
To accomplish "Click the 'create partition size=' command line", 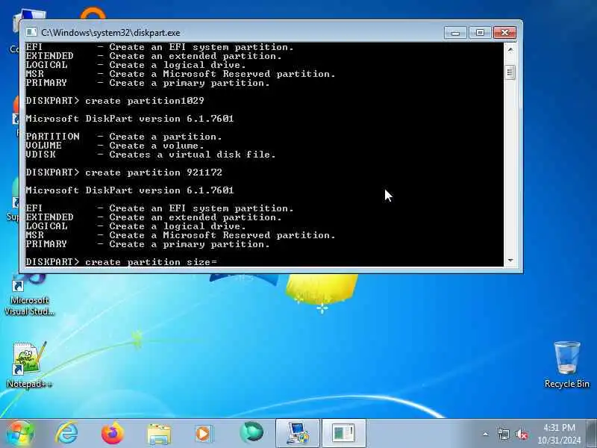I will tap(121, 262).
